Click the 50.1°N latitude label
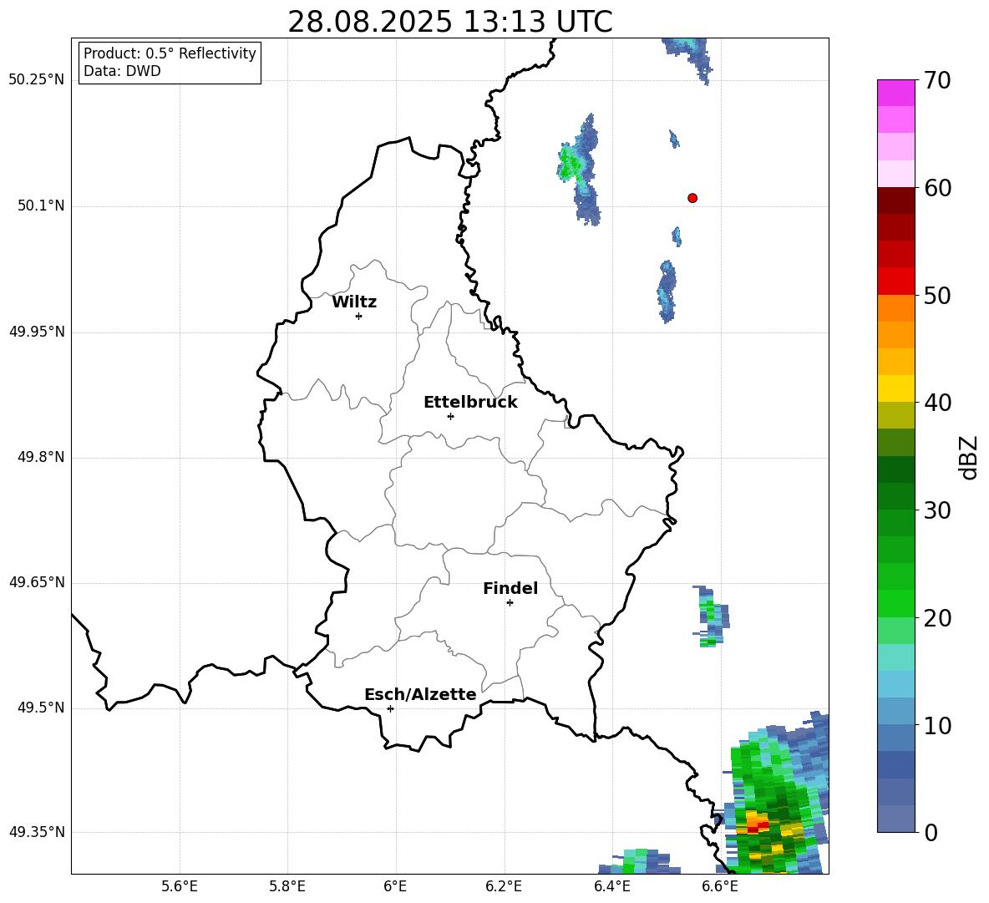This screenshot has height=903, width=989. tap(42, 205)
